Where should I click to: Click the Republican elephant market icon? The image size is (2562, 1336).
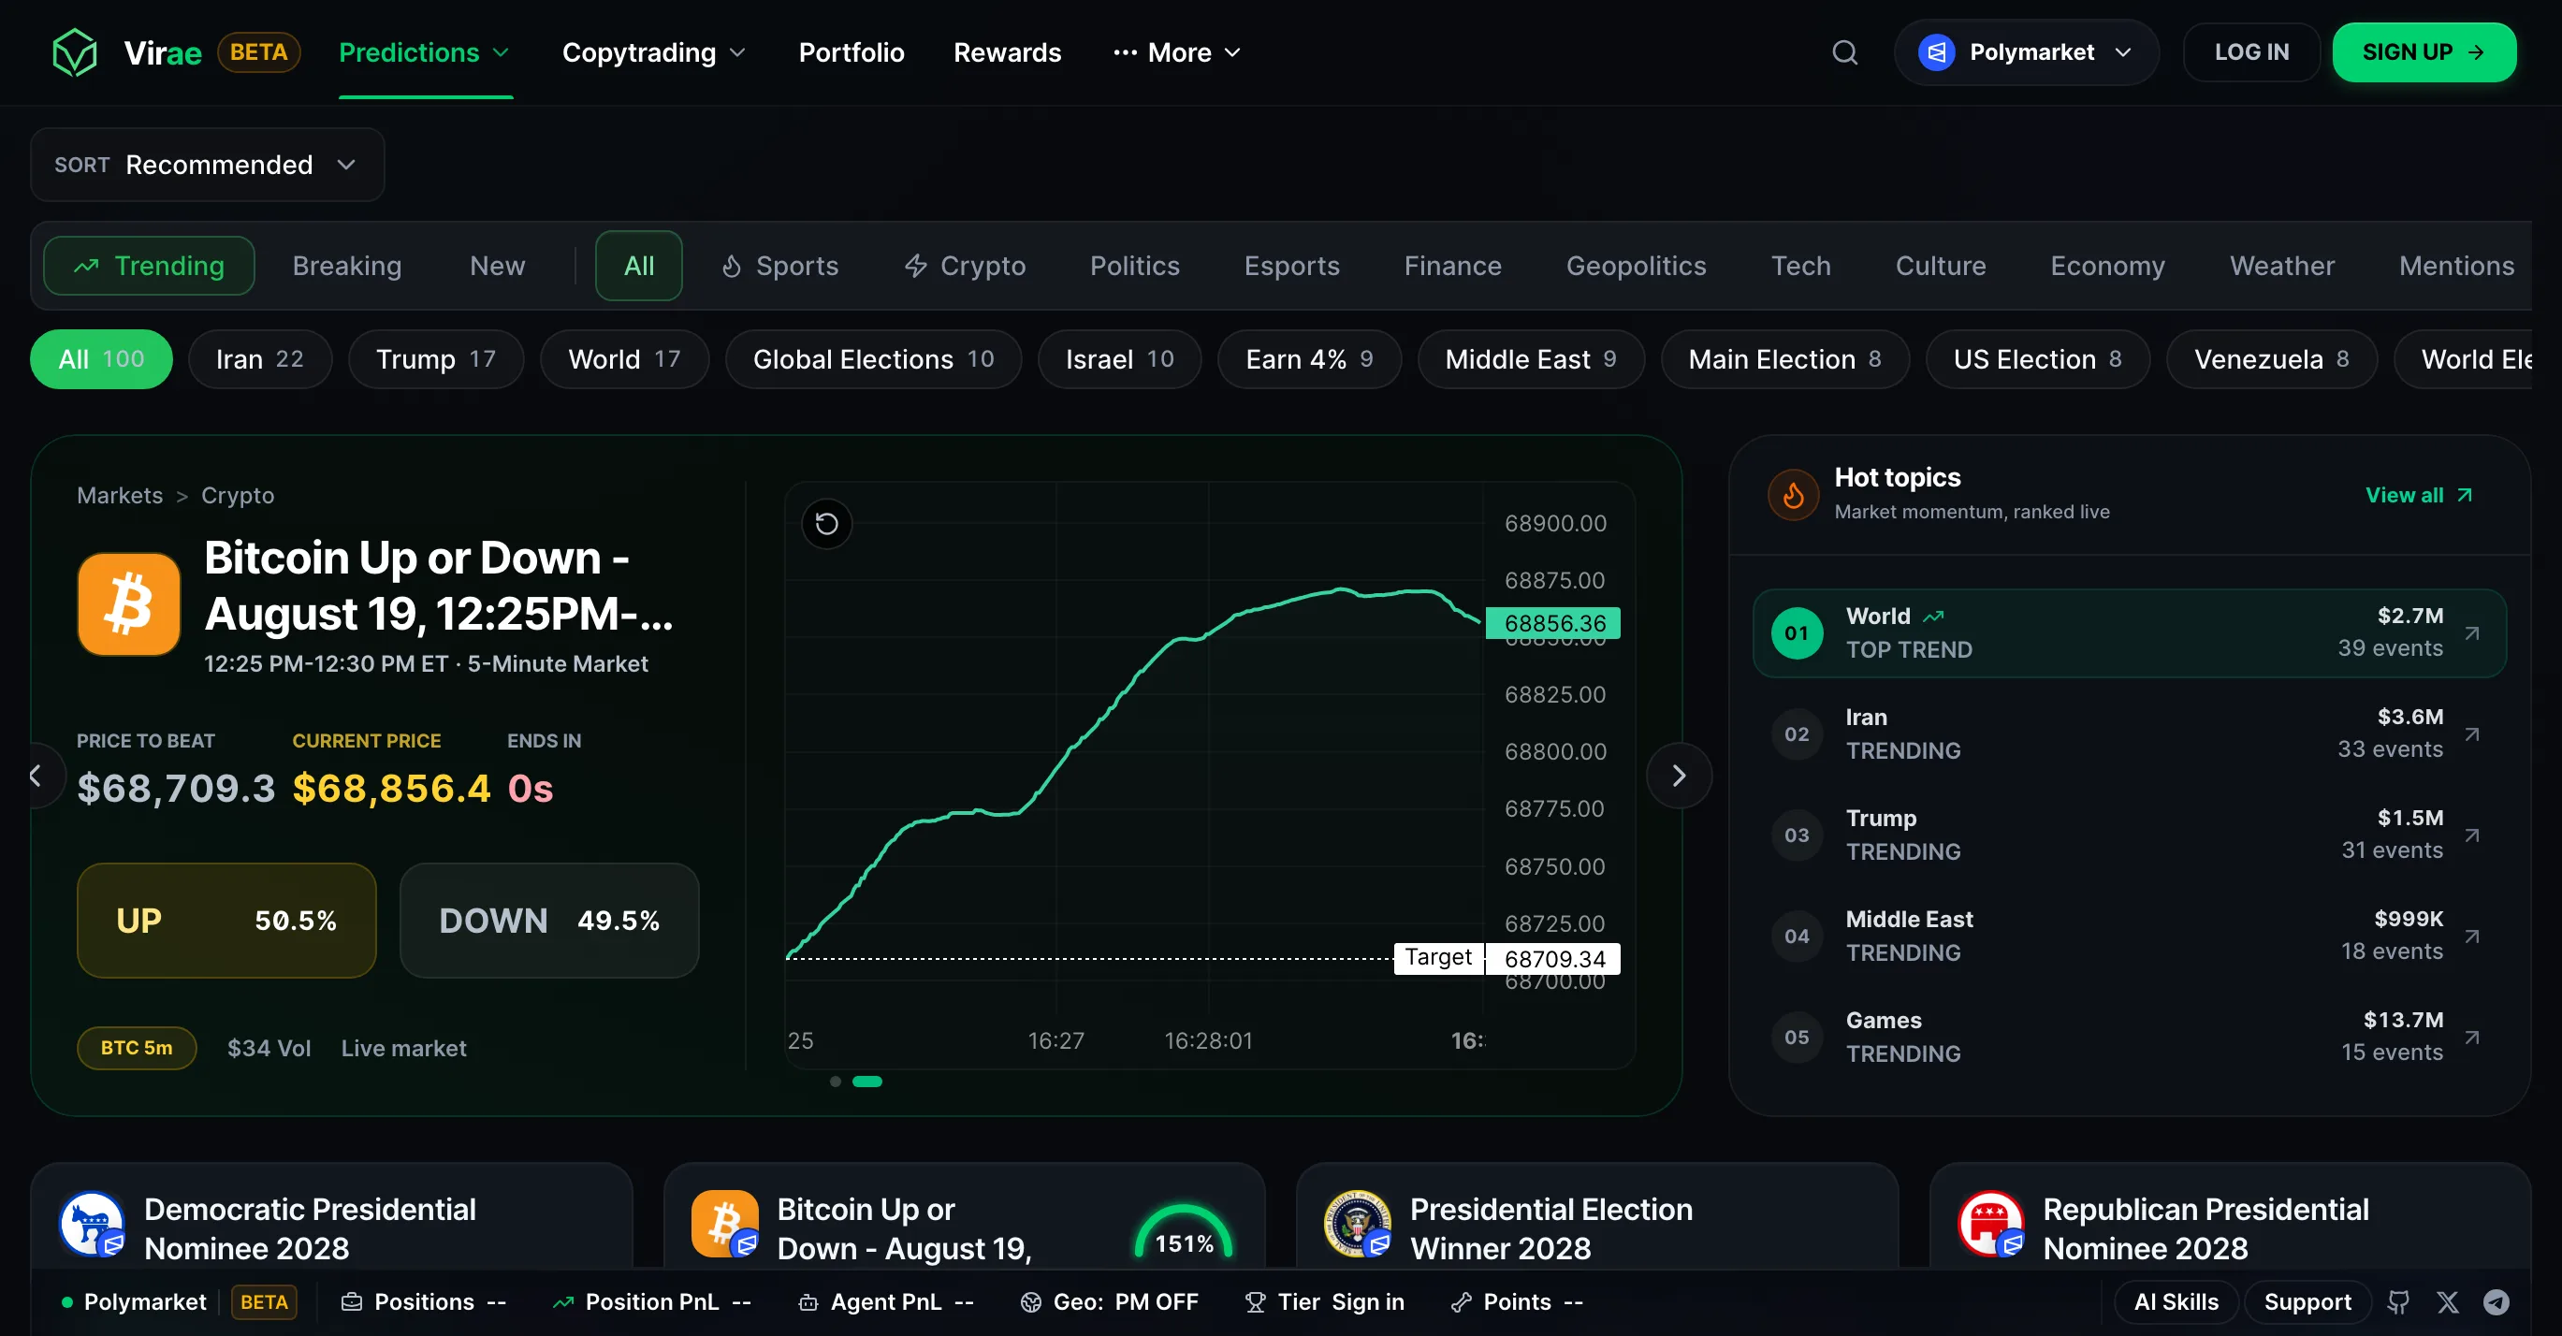[1990, 1224]
